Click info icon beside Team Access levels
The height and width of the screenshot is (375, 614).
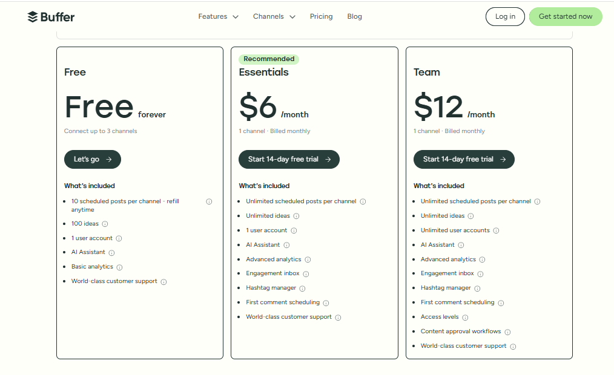click(x=465, y=318)
